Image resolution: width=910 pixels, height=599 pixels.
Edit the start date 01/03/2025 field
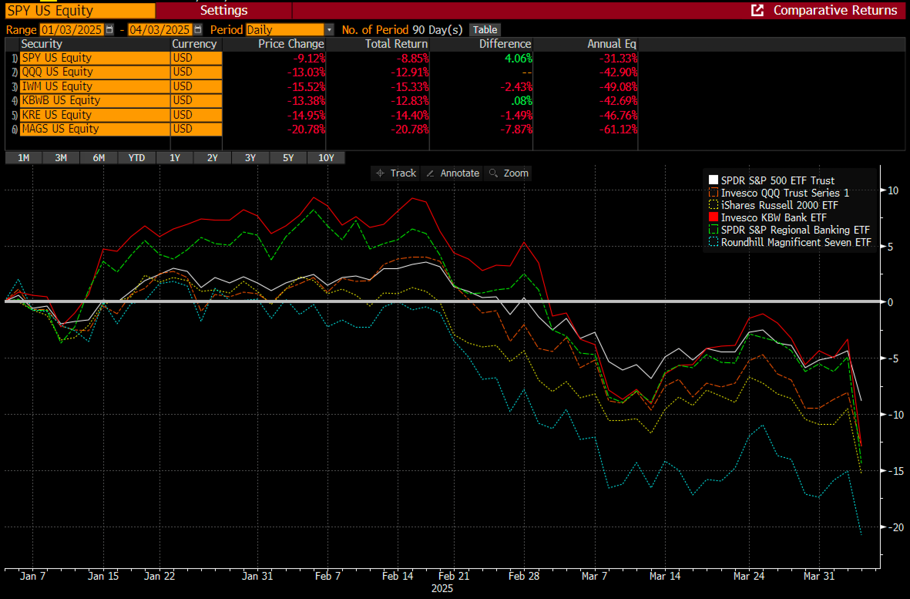(72, 30)
